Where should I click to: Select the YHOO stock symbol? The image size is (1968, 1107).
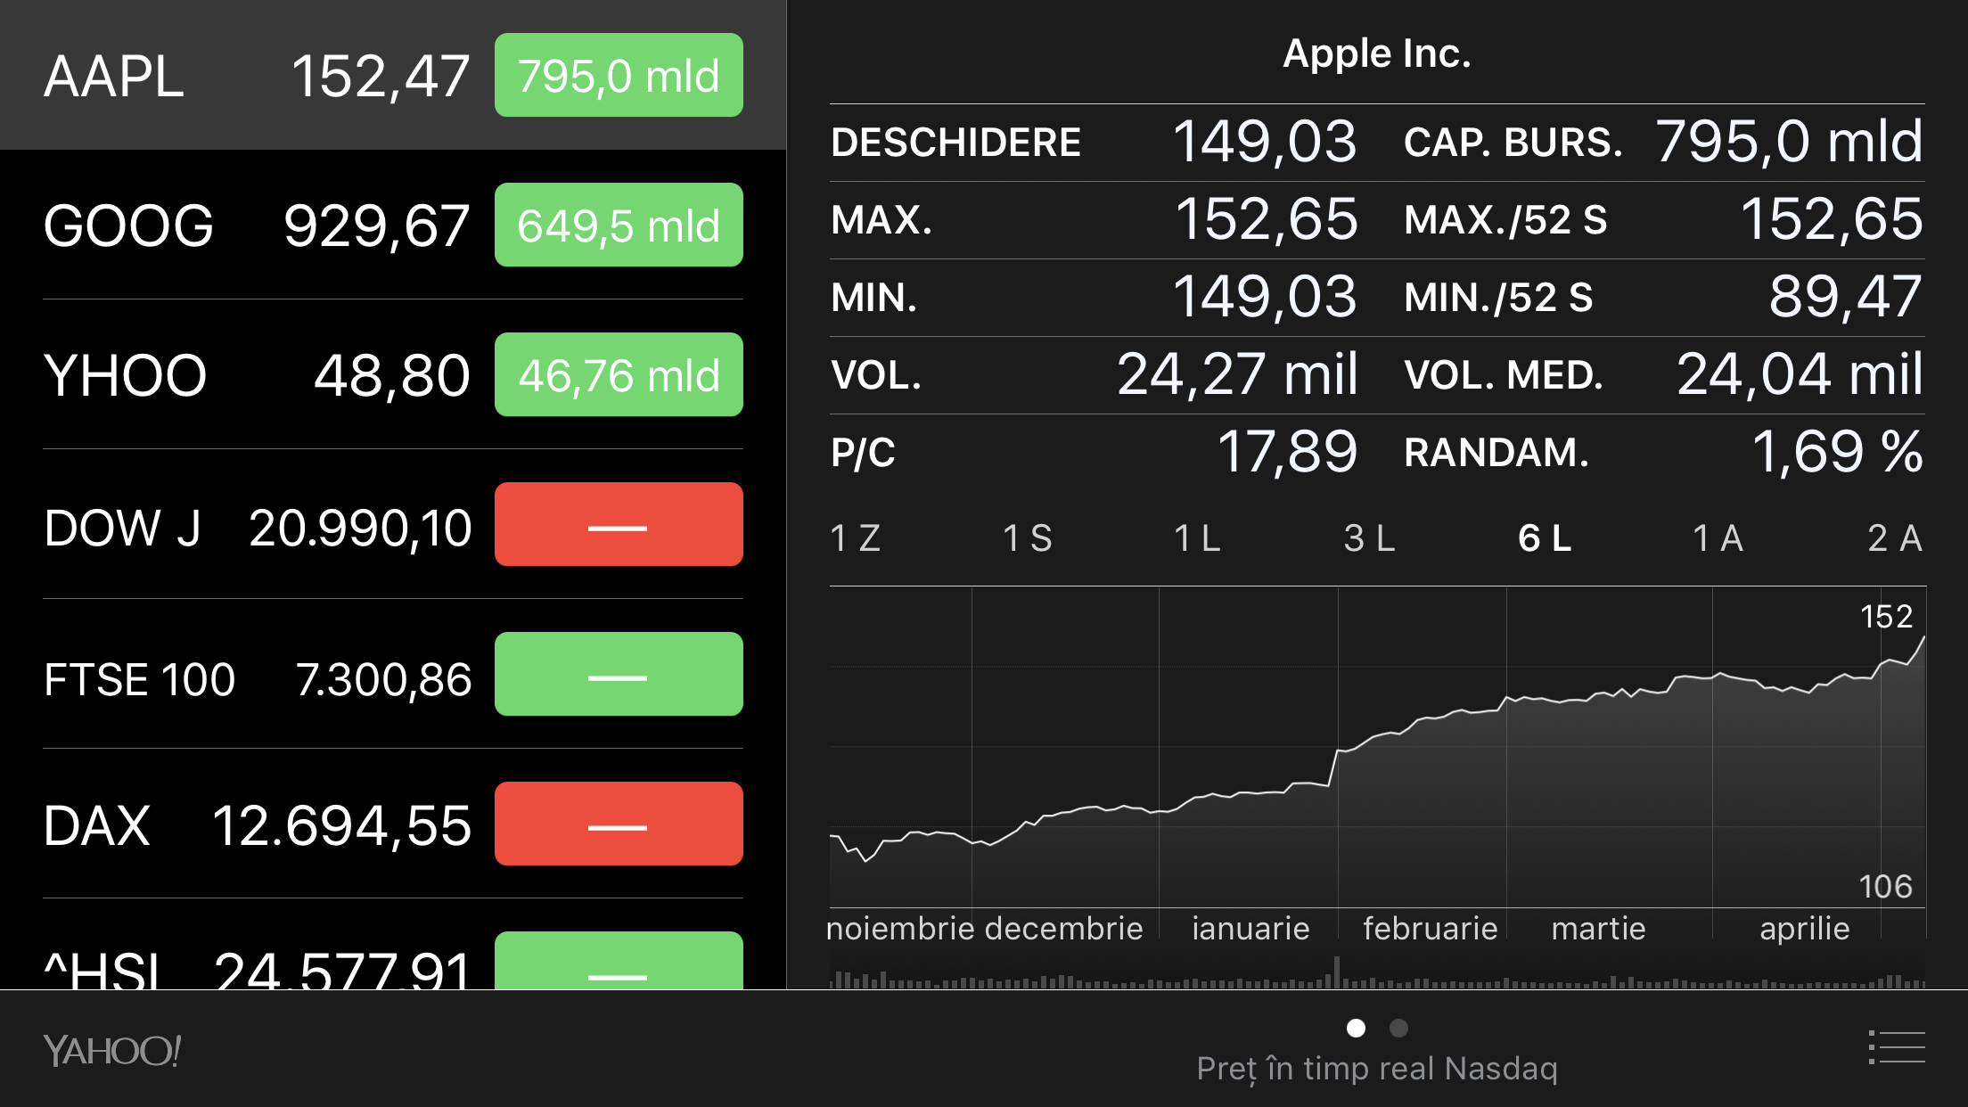point(125,375)
